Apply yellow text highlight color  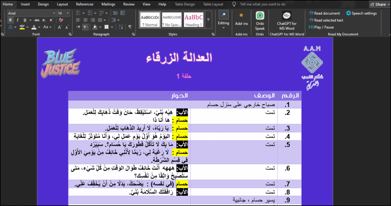pos(22,27)
